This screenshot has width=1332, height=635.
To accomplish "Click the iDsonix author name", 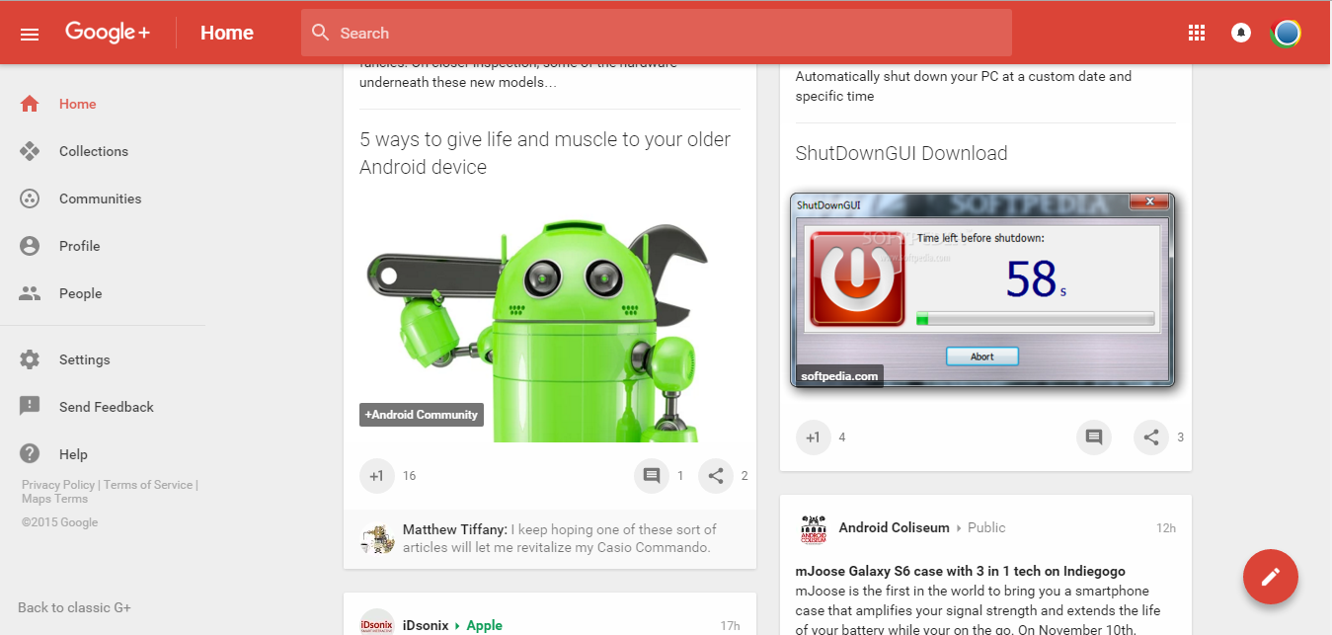I will tap(426, 625).
